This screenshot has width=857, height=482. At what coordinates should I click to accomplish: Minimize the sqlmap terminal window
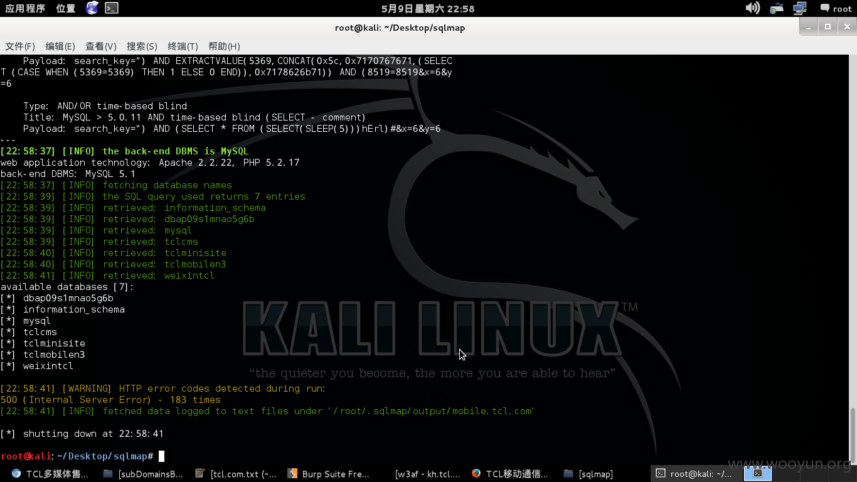point(809,26)
